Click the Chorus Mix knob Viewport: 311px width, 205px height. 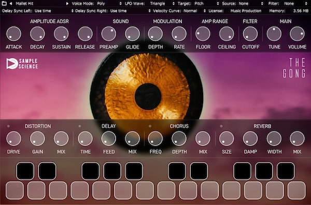coord(203,139)
